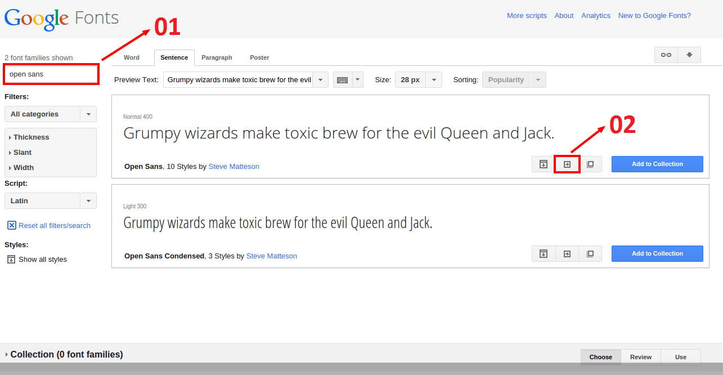Open Steve Matteson link under Open Sans Condensed
The image size is (723, 375).
272,256
